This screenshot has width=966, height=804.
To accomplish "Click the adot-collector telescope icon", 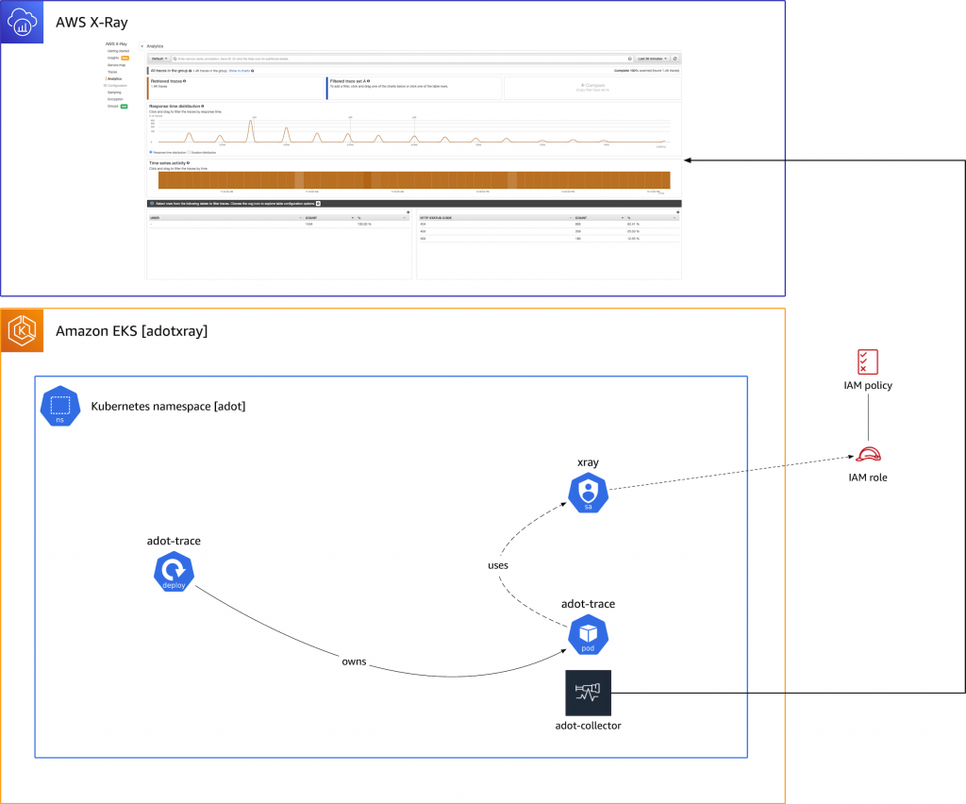I will coord(589,693).
